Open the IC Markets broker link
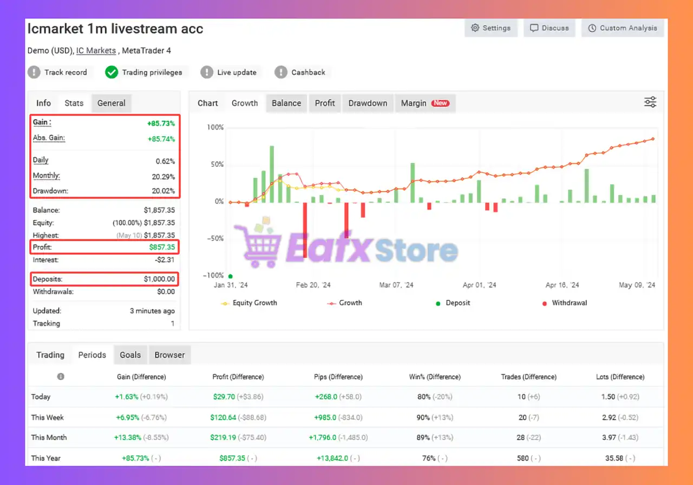Screen dimensions: 693x485 point(96,50)
